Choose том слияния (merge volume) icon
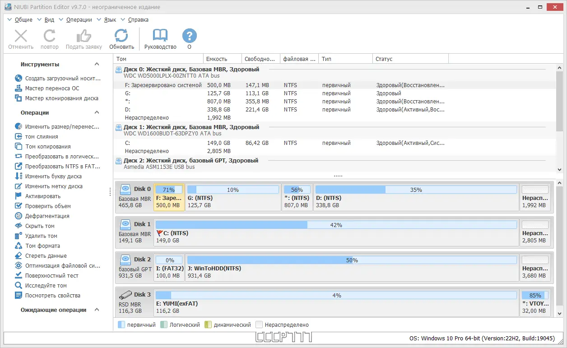 click(x=19, y=137)
